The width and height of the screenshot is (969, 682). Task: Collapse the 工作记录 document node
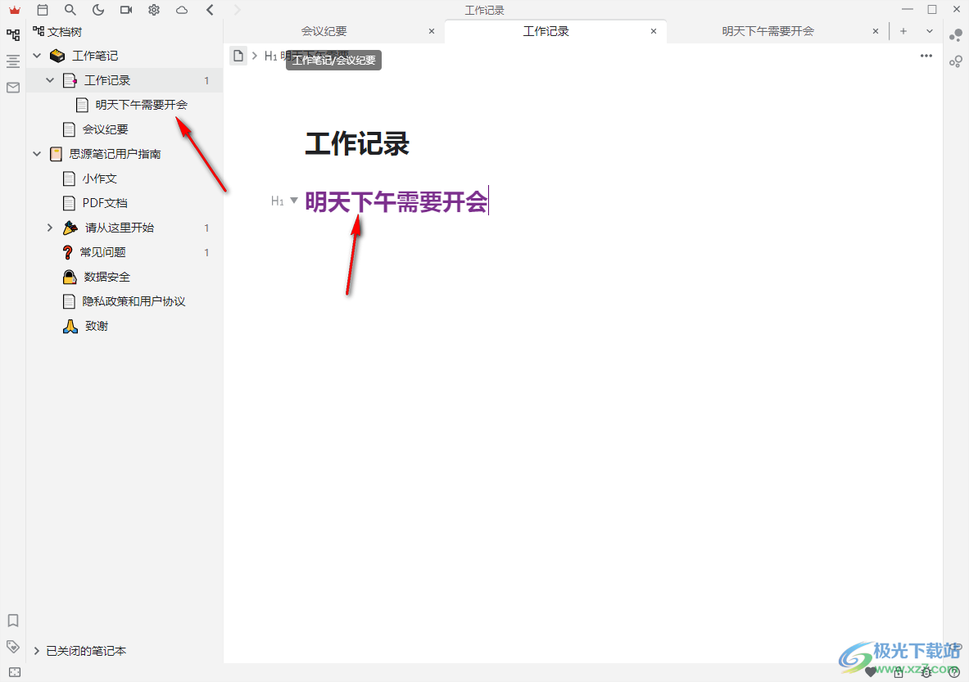pyautogui.click(x=50, y=80)
